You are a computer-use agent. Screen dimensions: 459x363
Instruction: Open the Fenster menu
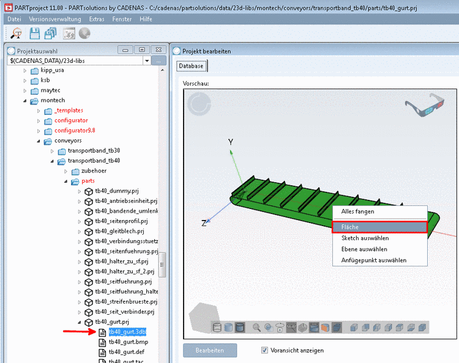point(122,19)
